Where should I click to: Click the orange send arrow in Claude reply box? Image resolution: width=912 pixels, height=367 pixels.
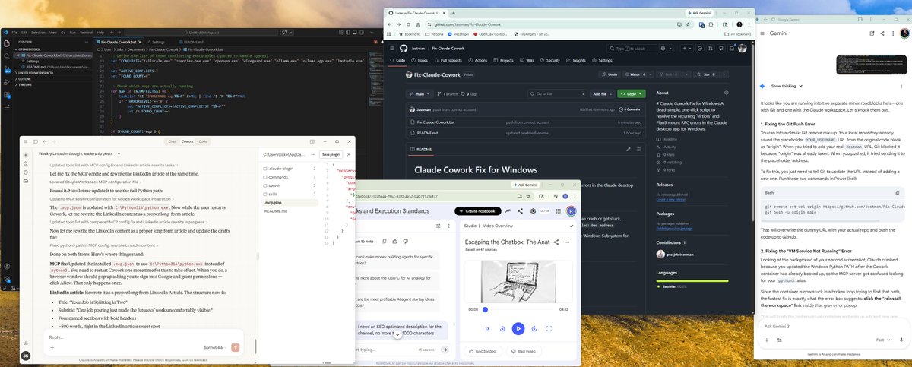tap(236, 347)
